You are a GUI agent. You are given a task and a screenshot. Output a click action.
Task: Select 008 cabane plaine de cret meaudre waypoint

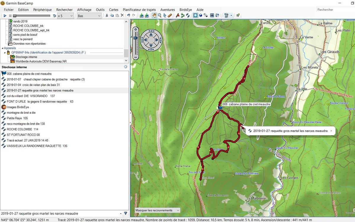tap(65, 74)
